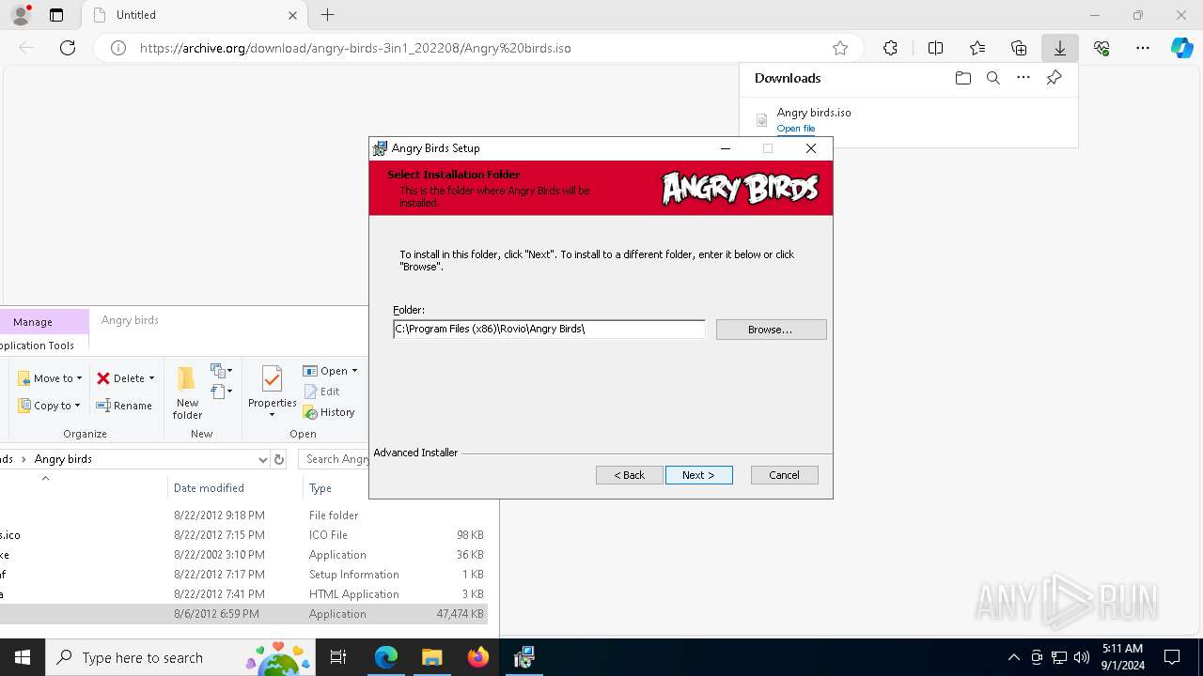Open volume control in system tray

(x=1082, y=657)
